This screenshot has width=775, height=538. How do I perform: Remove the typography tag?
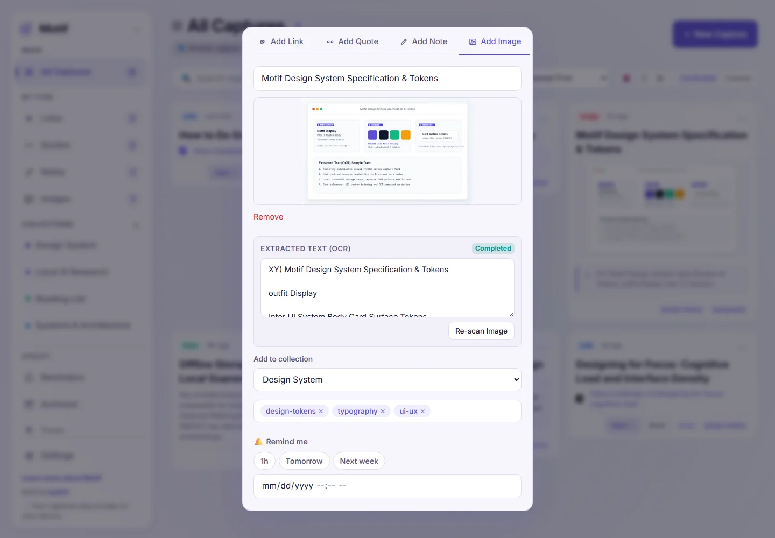tap(383, 411)
